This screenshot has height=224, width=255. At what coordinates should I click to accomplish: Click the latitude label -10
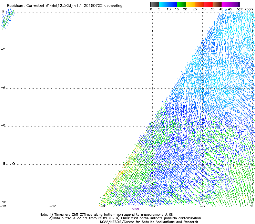3,202
